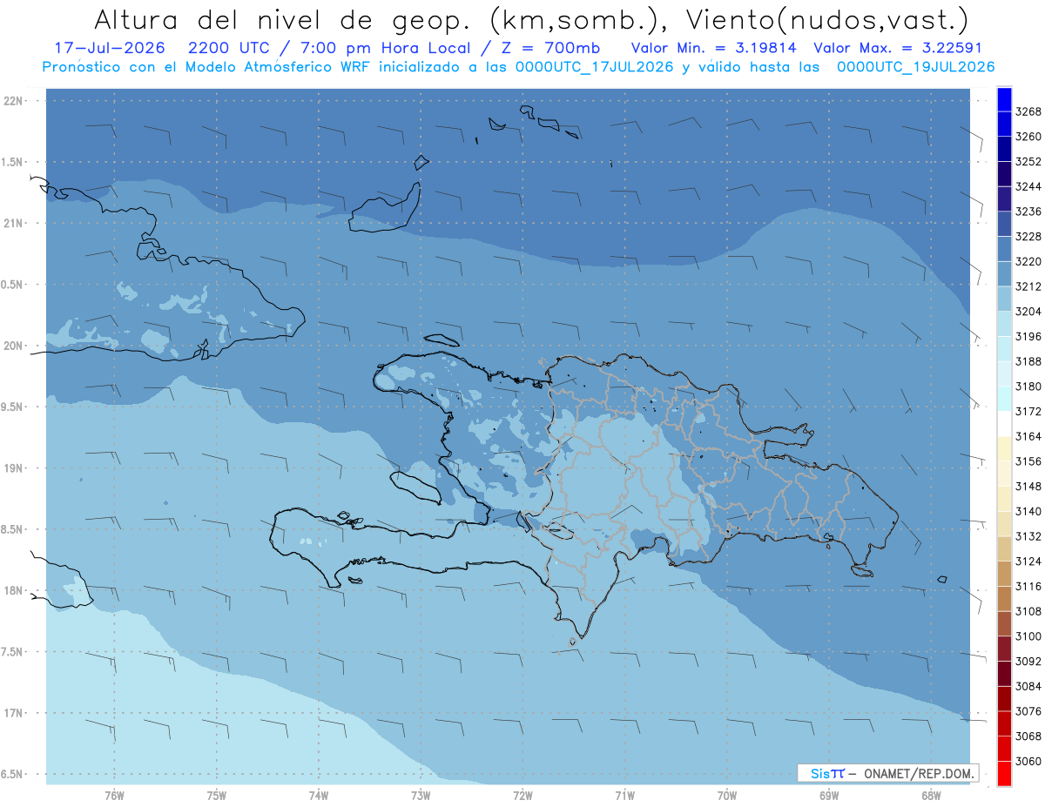Click the '68W' longitude label

pyautogui.click(x=931, y=796)
